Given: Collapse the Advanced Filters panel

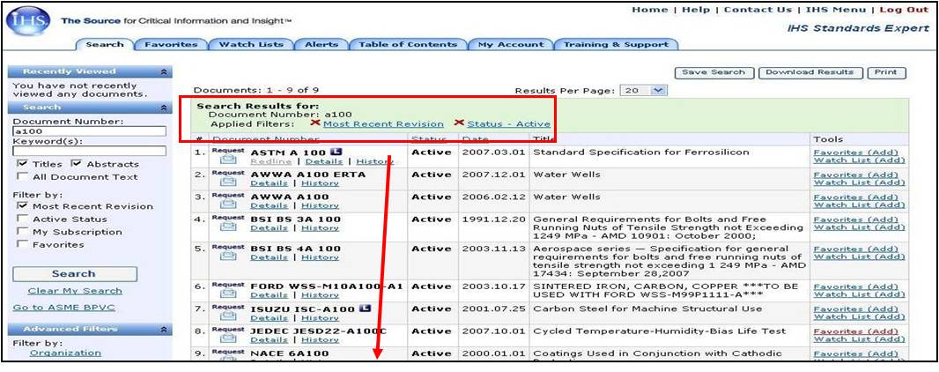Looking at the screenshot, I should (x=164, y=330).
